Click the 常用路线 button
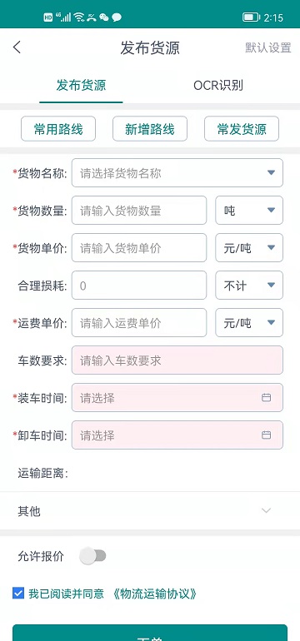 (x=58, y=129)
